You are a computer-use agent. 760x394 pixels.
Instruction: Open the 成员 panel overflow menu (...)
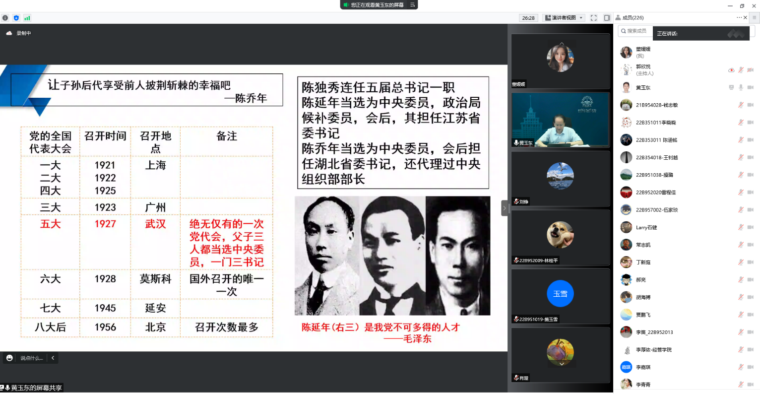[738, 17]
